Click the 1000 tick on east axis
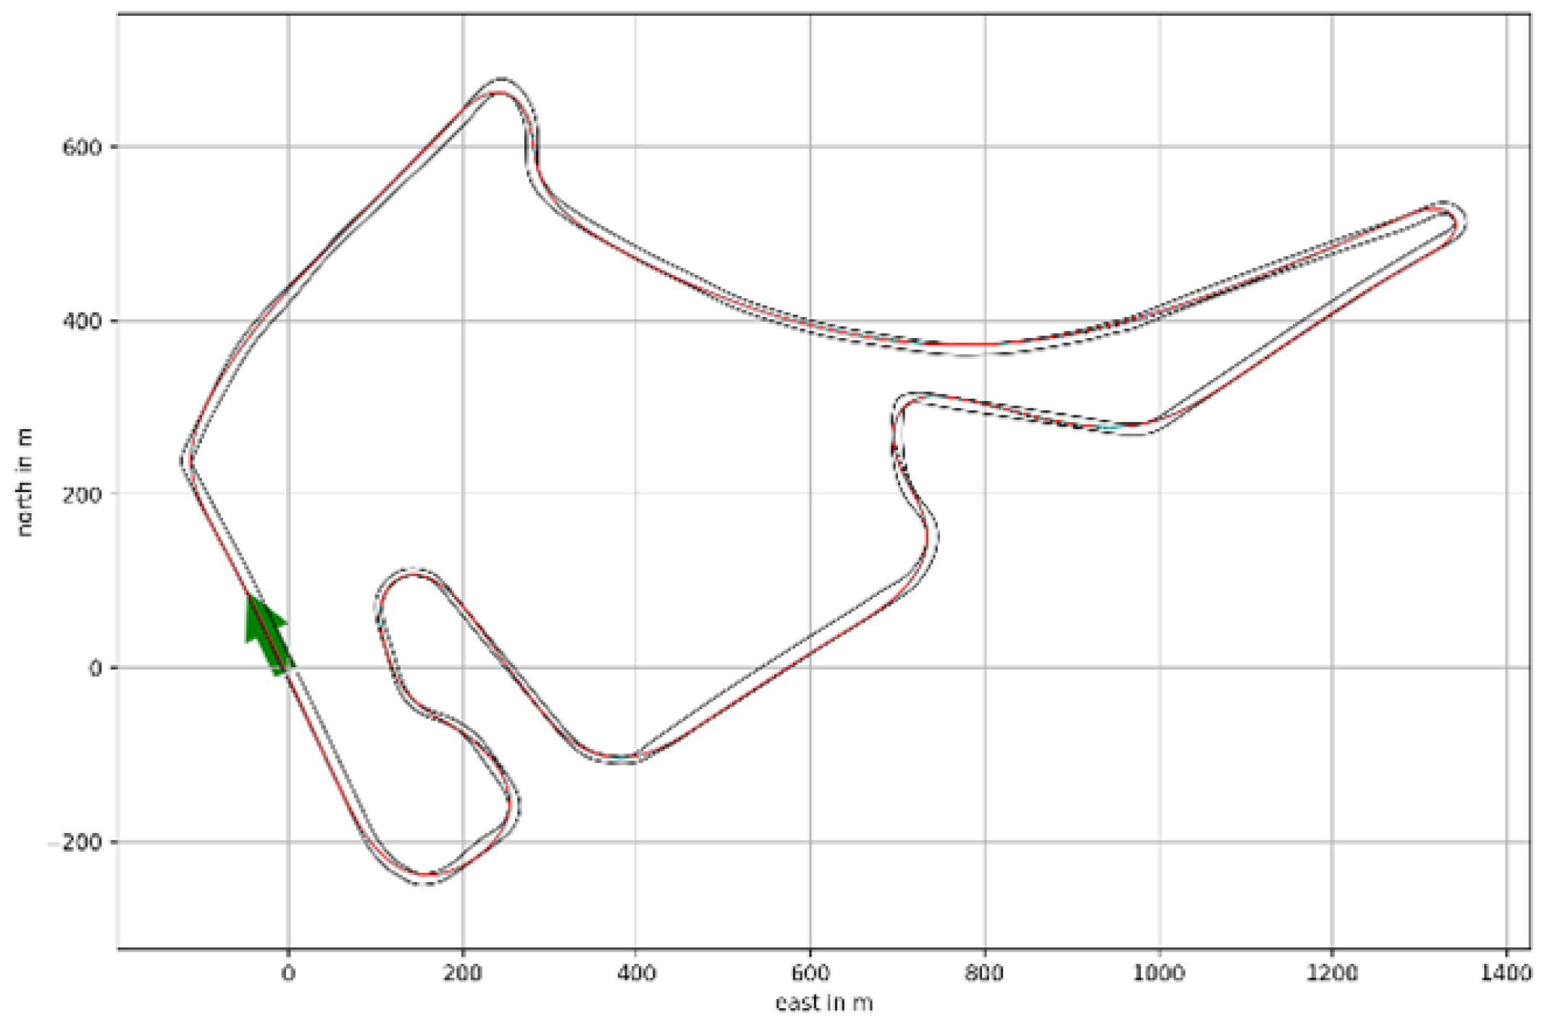This screenshot has height=1024, width=1547. tap(1159, 973)
